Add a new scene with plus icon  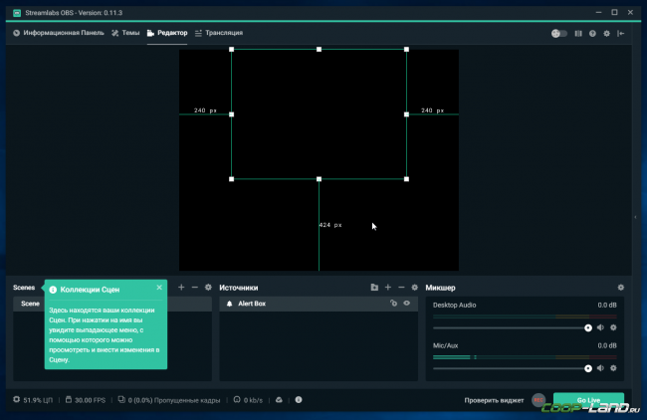click(x=181, y=288)
